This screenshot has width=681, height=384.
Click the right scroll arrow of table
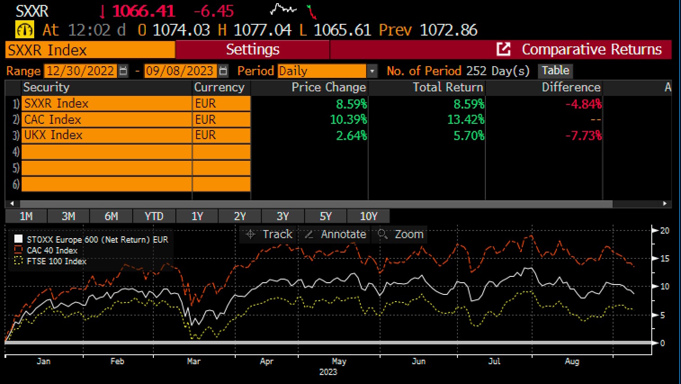coord(665,203)
